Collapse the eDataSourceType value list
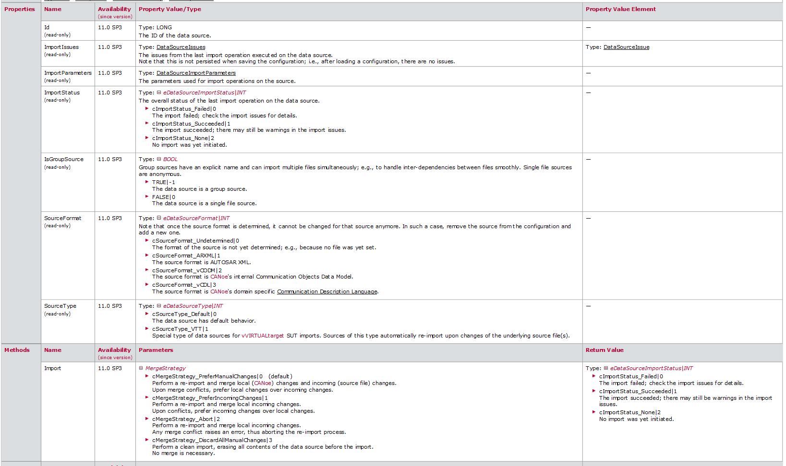The width and height of the screenshot is (786, 466). (x=158, y=305)
